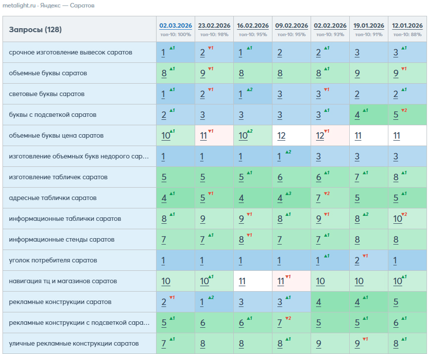This screenshot has height=354, width=429.
Task: Open position 4 for адресные таблички on 02.03.2026
Action: point(164,198)
